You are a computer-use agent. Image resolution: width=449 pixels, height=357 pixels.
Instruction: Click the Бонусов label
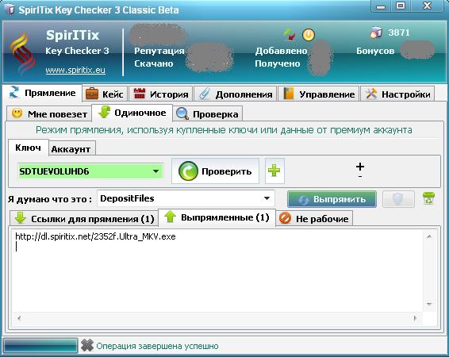point(375,51)
